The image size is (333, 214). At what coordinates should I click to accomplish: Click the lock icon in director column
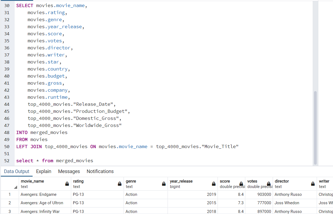tap(313, 184)
